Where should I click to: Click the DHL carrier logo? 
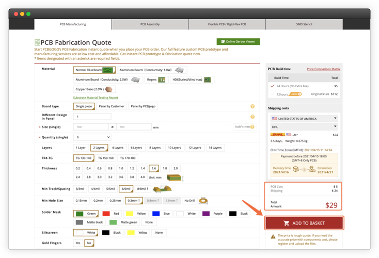(x=277, y=135)
